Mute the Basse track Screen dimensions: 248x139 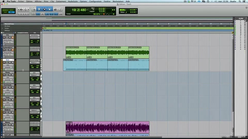[x=12, y=125]
